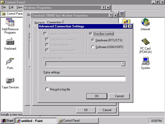The height and width of the screenshot is (124, 165).
Task: Click OK in Advanced Connection Settings
Action: (97, 96)
